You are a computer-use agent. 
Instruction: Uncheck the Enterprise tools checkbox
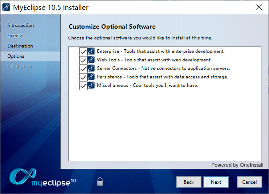click(x=83, y=52)
